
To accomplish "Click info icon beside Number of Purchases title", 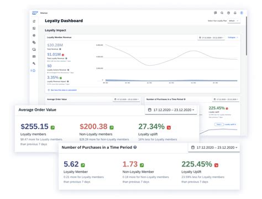I will point(135,147).
